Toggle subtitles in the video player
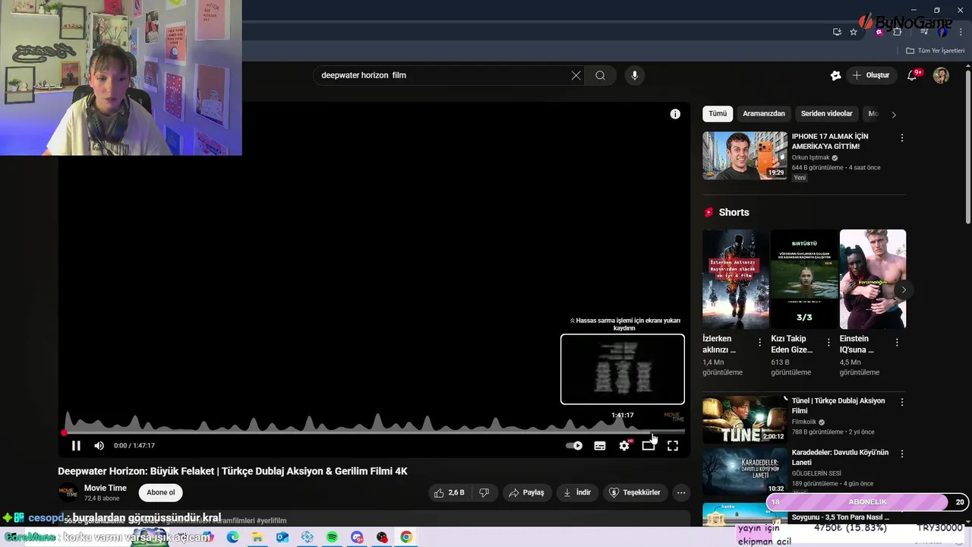The height and width of the screenshot is (547, 972). click(600, 446)
